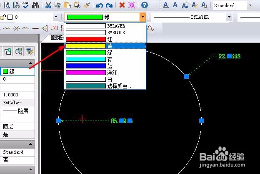Open the BYLAYER linetype dropdown
Viewport: 260px width, 174px height.
[229, 17]
